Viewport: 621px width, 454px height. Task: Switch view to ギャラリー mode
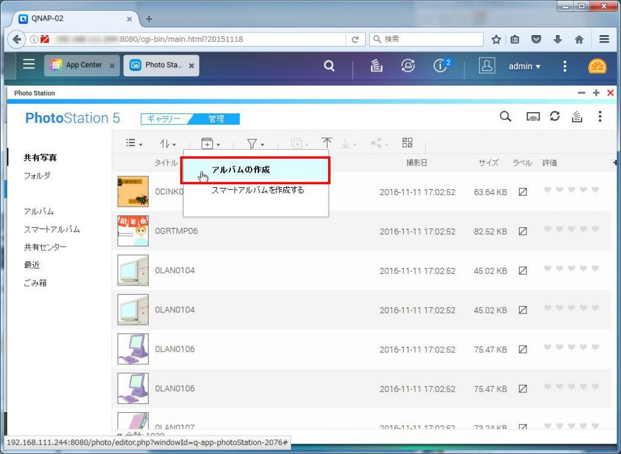pos(164,119)
